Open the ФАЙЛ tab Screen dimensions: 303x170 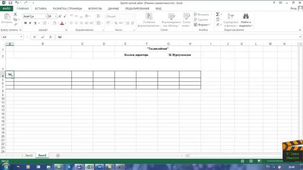tap(6, 8)
